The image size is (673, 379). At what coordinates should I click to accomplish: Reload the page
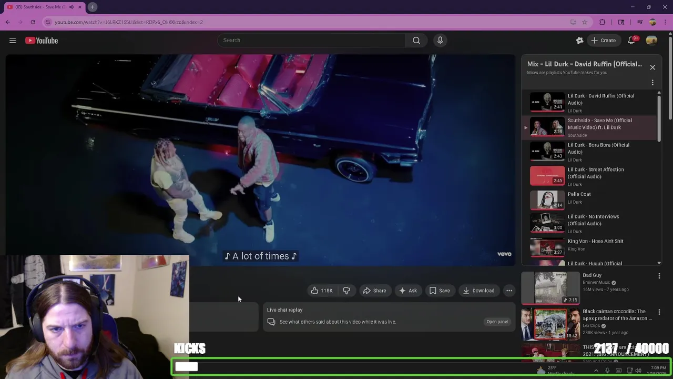point(33,22)
